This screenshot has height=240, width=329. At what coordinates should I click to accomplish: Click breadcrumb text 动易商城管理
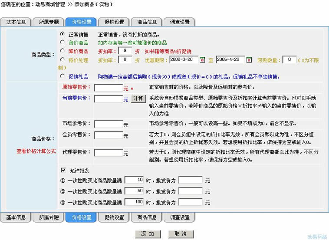(x=50, y=4)
